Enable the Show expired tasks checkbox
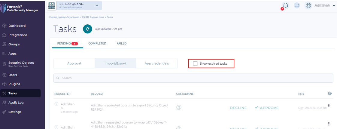 (x=195, y=64)
